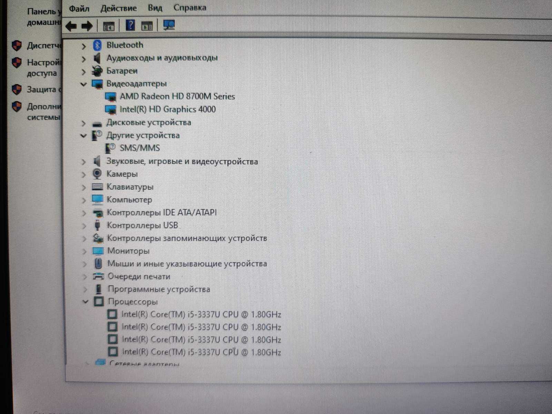Click the Контроллеры USB plug icon
This screenshot has width=552, height=414.
pos(98,225)
